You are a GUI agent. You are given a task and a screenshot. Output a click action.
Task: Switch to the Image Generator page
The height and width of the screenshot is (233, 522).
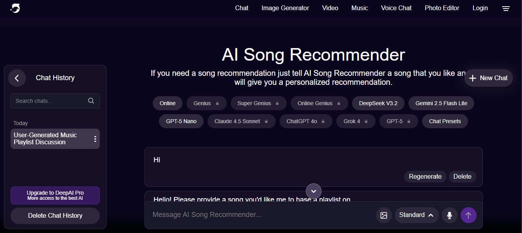click(285, 8)
